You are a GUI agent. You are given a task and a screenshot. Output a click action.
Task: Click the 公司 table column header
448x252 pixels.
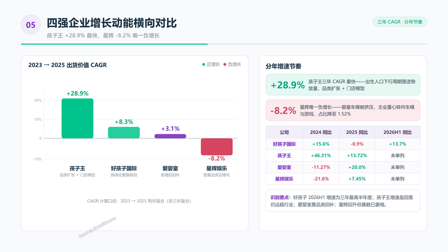pos(284,132)
